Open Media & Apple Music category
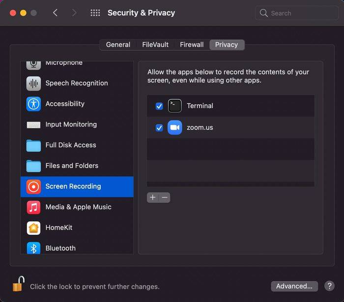 pos(78,207)
